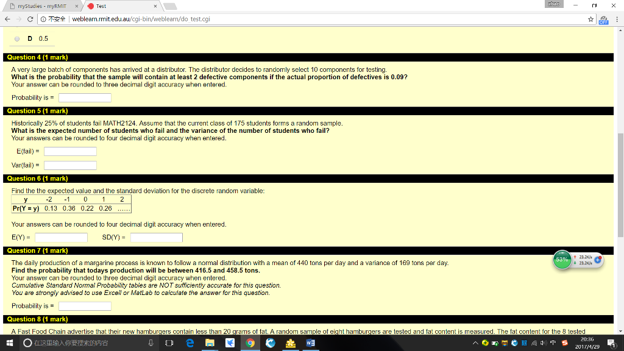Click the Probability input field in Question 4
This screenshot has width=624, height=351.
pos(85,97)
